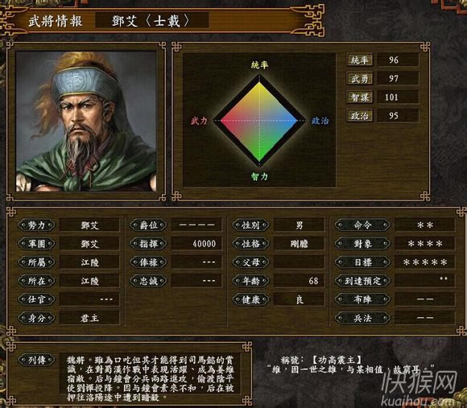Click the 勢力 label badge
The width and height of the screenshot is (467, 408).
[36, 225]
